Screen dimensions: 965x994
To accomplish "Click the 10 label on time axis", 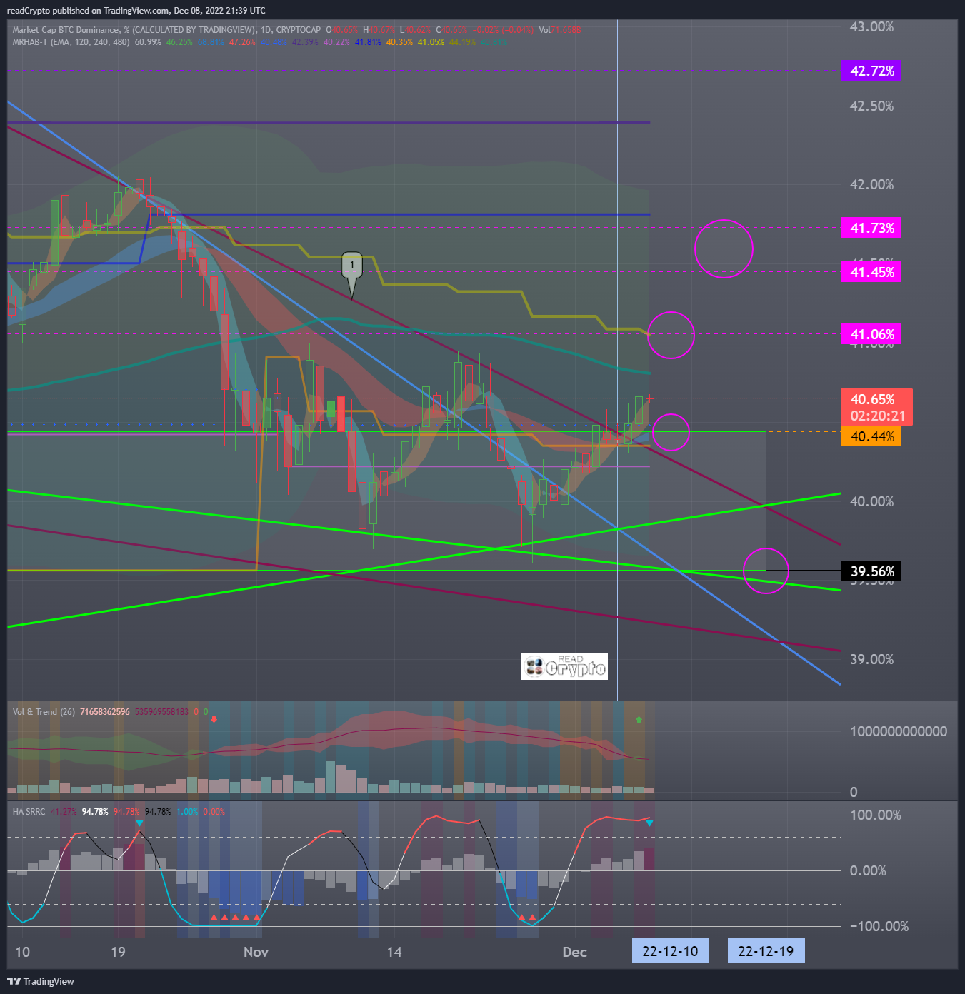I will point(22,952).
